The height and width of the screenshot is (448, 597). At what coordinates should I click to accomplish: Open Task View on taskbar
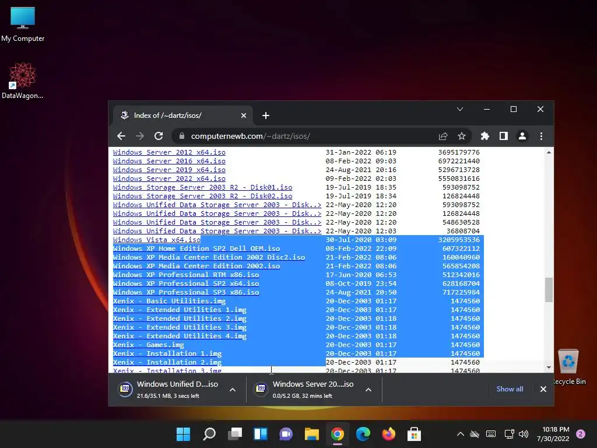(235, 434)
